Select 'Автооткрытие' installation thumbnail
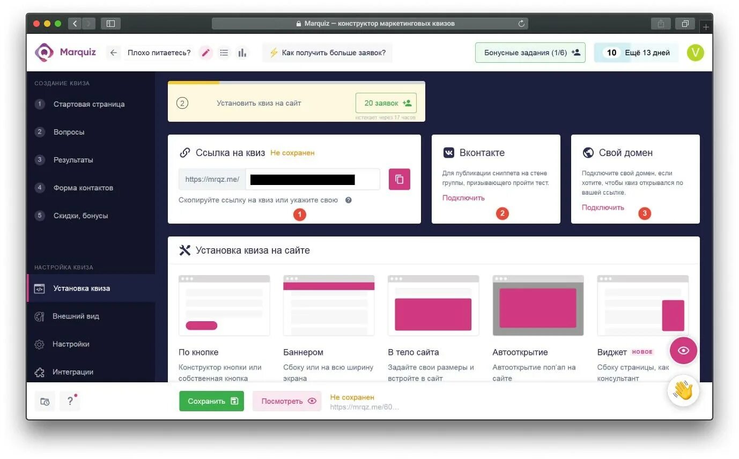This screenshot has width=739, height=459. tap(538, 306)
